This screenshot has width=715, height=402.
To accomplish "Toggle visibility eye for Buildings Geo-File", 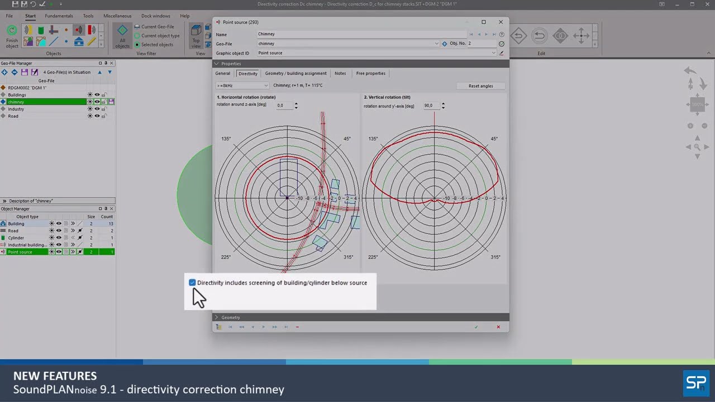I will pos(97,95).
